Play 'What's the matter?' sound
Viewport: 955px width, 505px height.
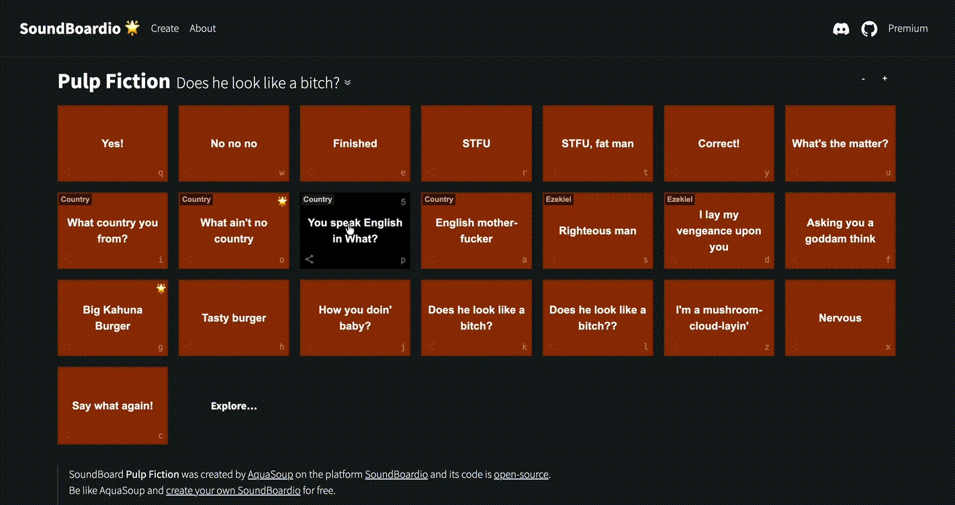pyautogui.click(x=840, y=144)
